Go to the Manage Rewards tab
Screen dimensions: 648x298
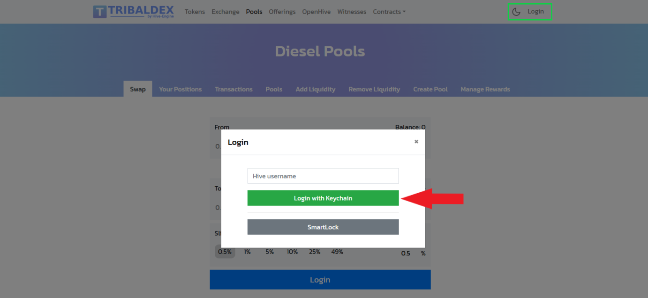pyautogui.click(x=485, y=89)
